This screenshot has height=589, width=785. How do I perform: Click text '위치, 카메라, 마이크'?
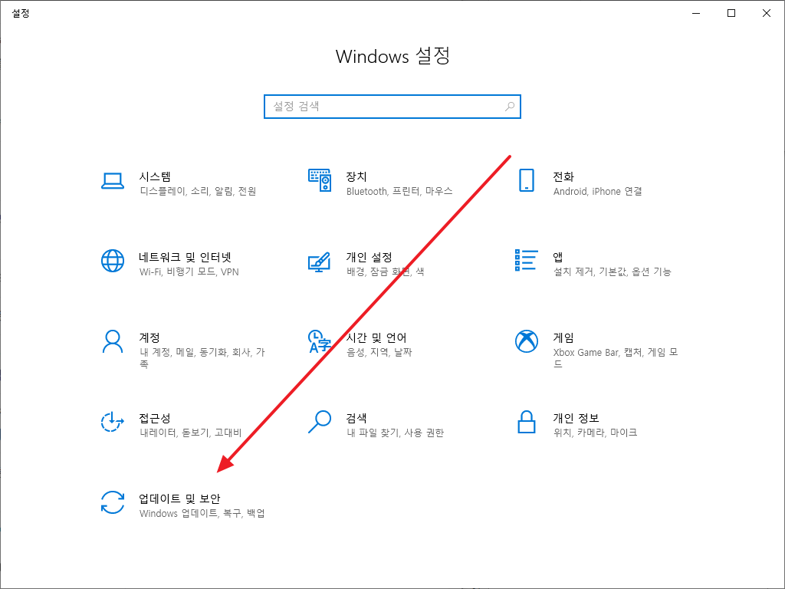click(x=595, y=433)
